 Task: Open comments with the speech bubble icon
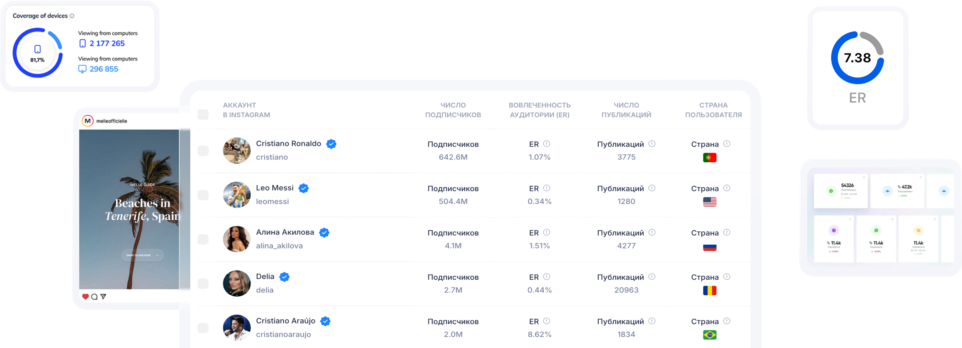click(x=94, y=296)
